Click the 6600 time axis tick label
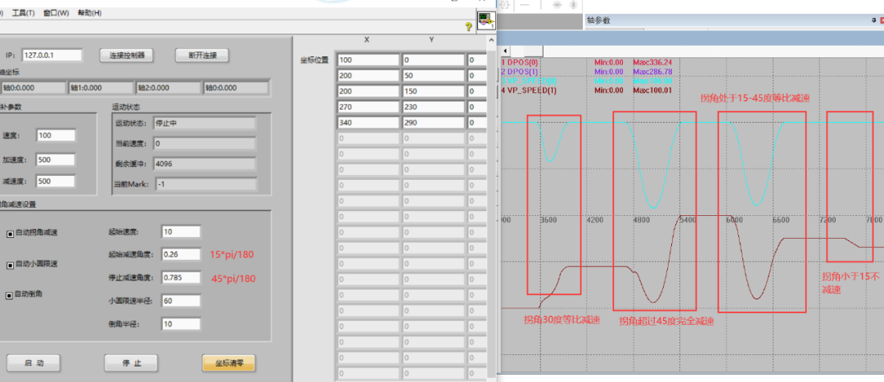This screenshot has width=884, height=382. pos(780,220)
